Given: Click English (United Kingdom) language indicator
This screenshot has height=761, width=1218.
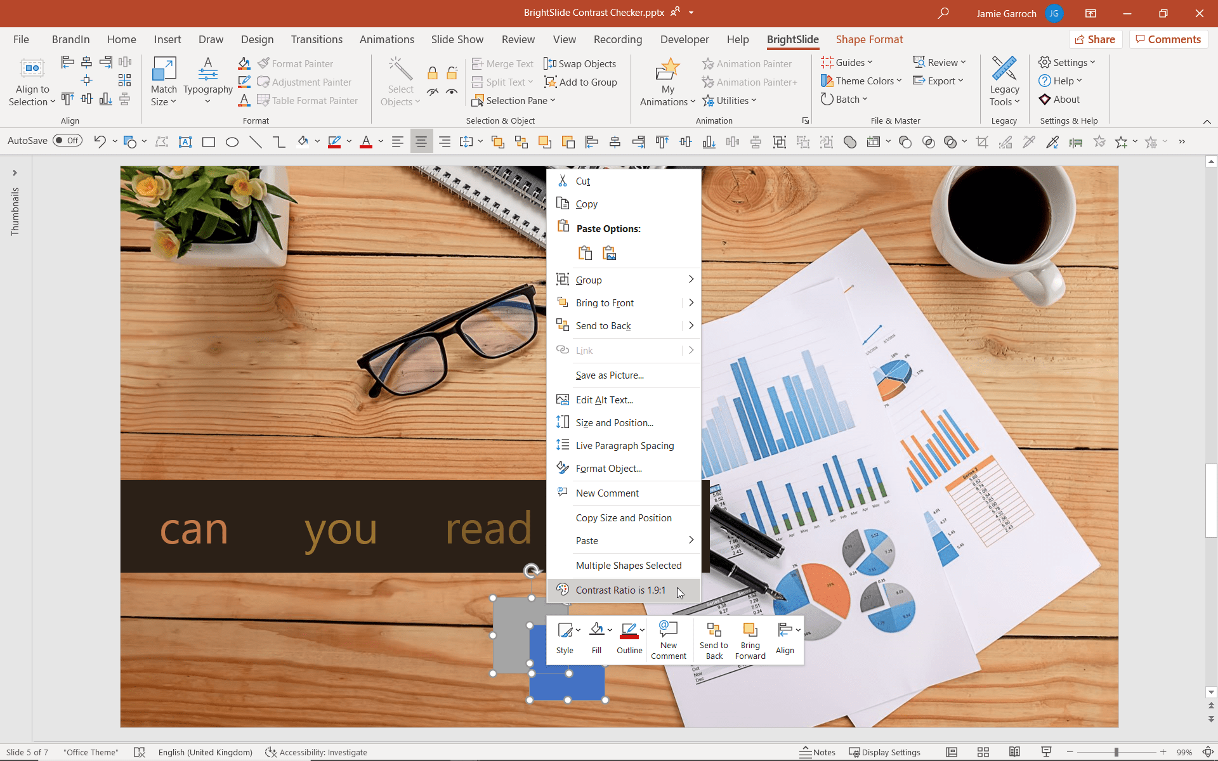Looking at the screenshot, I should point(205,752).
